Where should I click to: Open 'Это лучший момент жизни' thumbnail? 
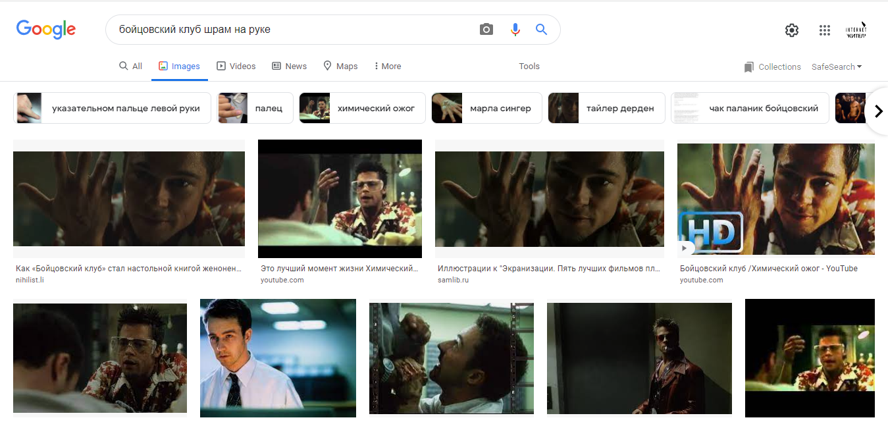coord(340,199)
